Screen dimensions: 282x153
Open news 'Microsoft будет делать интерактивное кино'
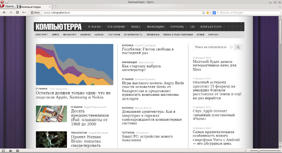[x=214, y=65]
